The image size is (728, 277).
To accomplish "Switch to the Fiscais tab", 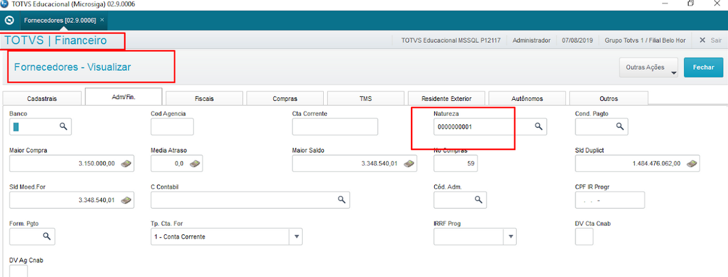I will [x=204, y=99].
